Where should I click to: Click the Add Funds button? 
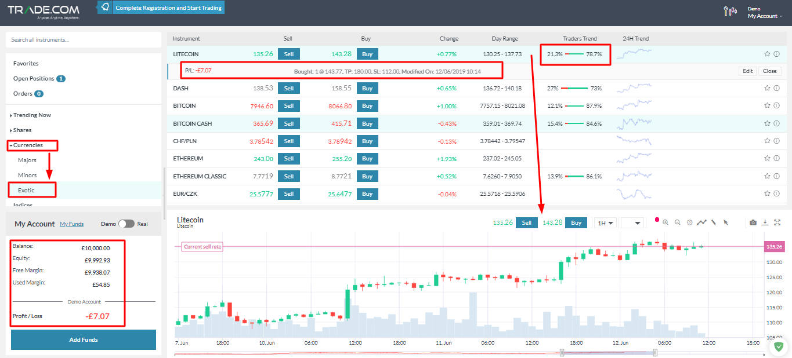click(x=84, y=339)
